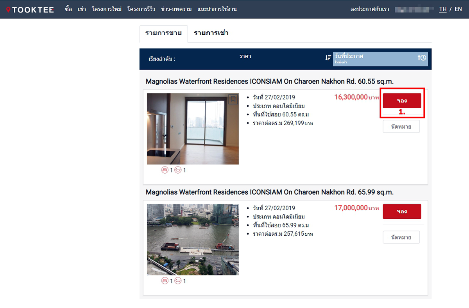
Task: Click bathtub icon under the first listing photo
Action: (x=178, y=170)
